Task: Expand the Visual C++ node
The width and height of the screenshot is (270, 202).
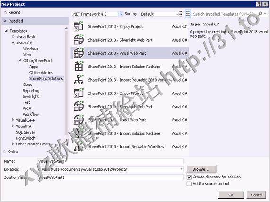Action: coord(13,120)
